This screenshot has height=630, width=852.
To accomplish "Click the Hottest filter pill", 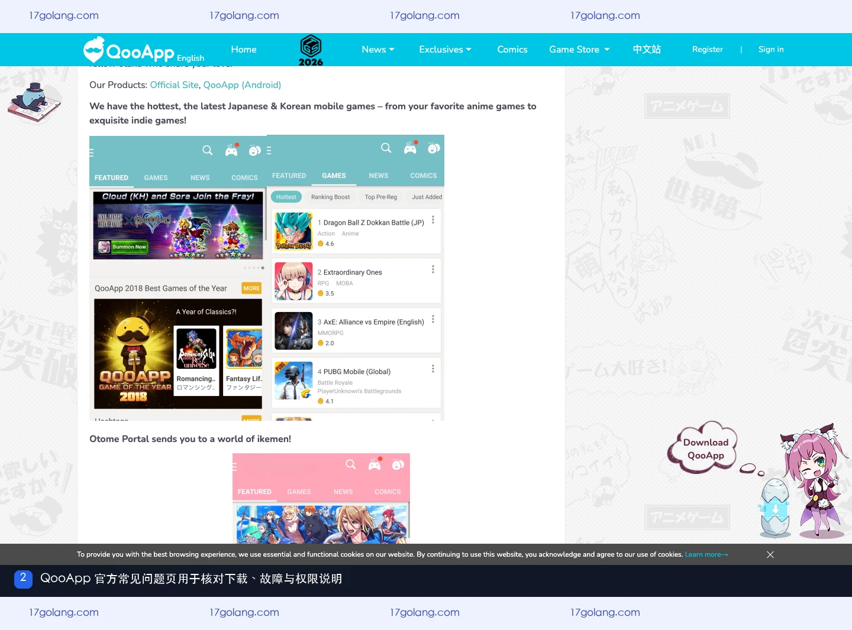I will click(x=286, y=197).
